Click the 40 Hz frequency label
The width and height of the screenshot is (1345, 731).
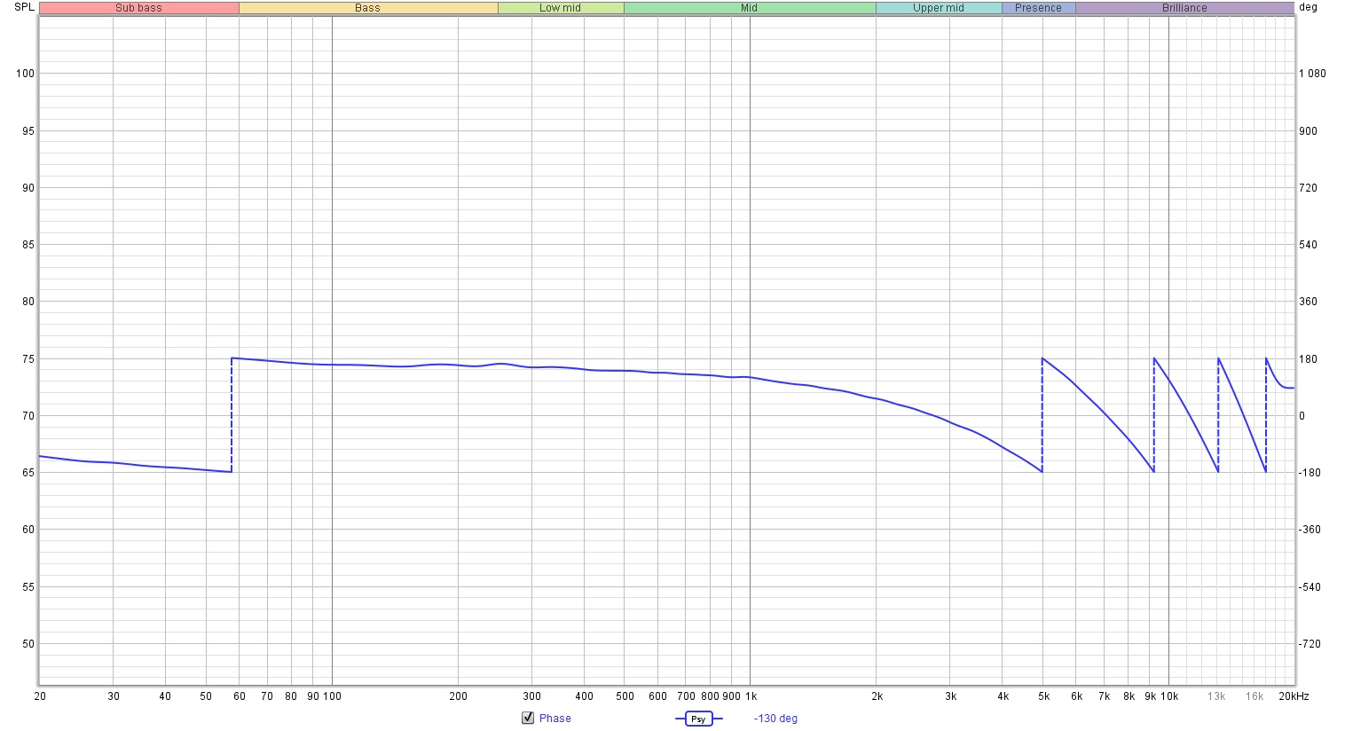tap(165, 696)
